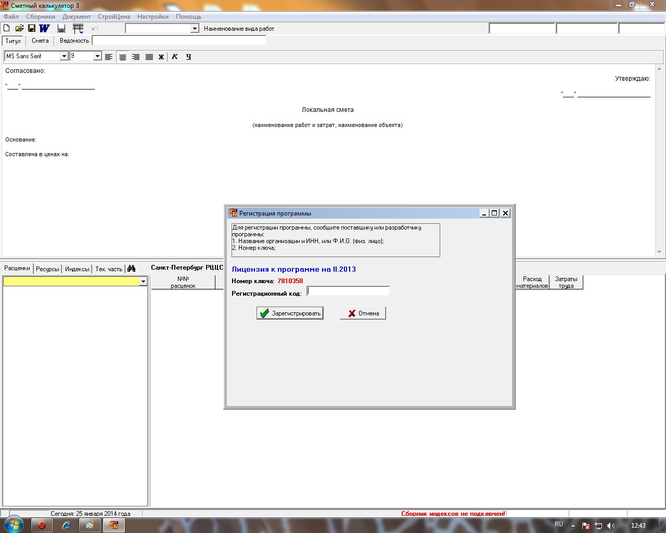
Task: Select the Индексы tab
Action: [x=77, y=269]
